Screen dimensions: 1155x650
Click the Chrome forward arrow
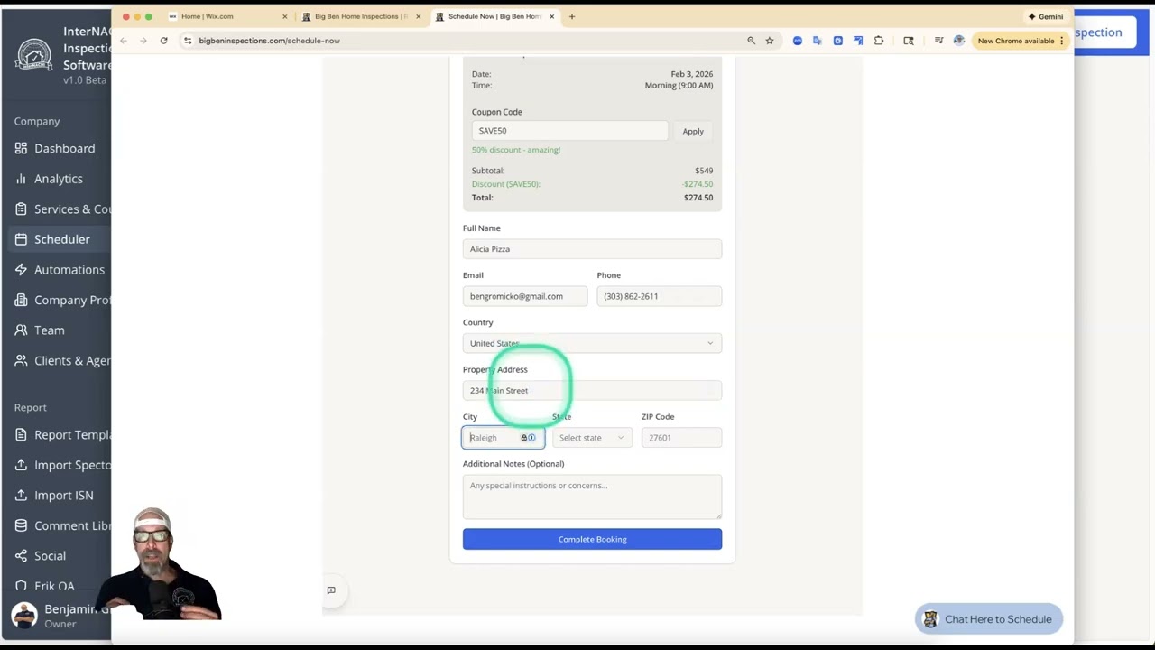143,41
